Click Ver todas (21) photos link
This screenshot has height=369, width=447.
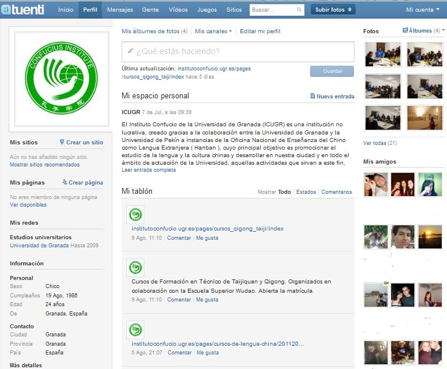[x=379, y=143]
